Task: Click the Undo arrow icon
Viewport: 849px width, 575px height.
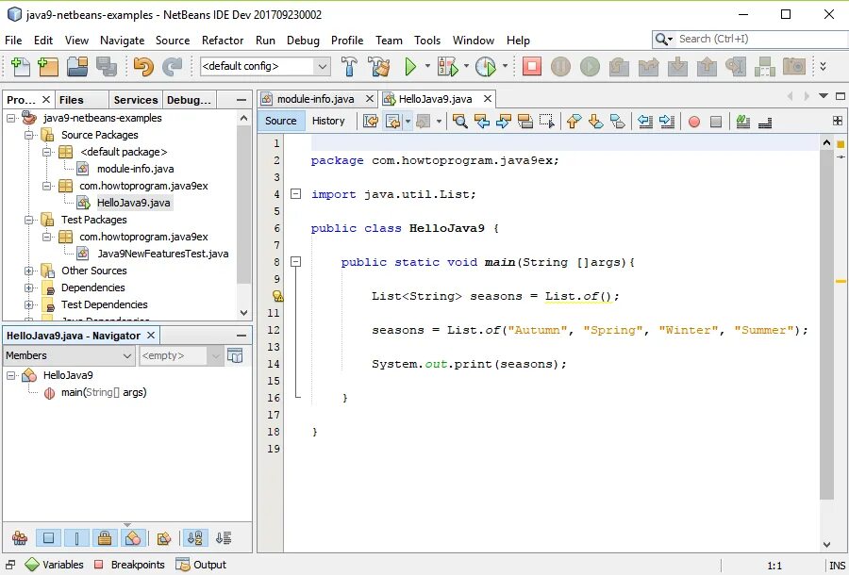Action: point(143,67)
